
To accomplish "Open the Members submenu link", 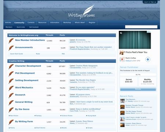I will 9,27.
